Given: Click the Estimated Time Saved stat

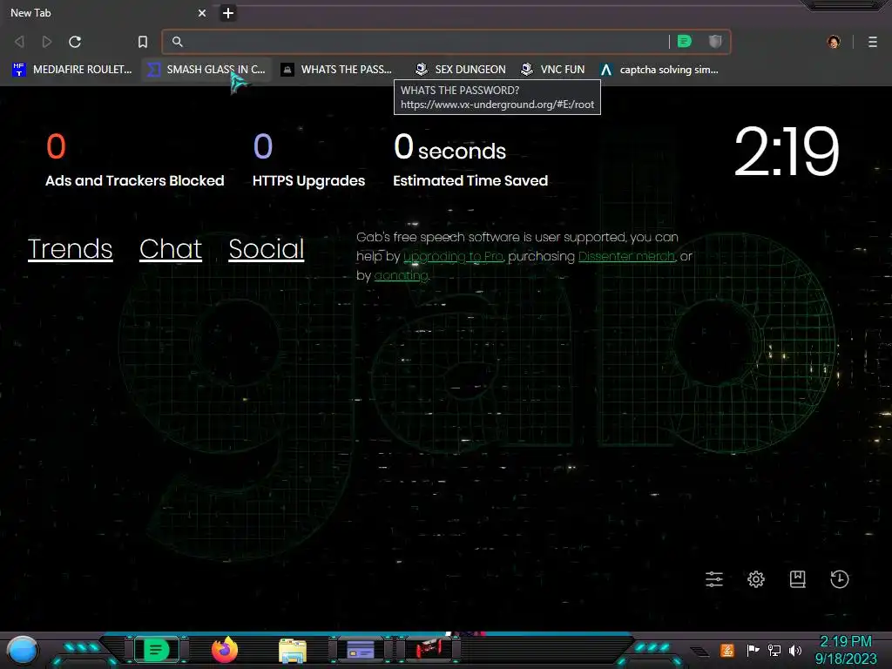Looking at the screenshot, I should [470, 160].
